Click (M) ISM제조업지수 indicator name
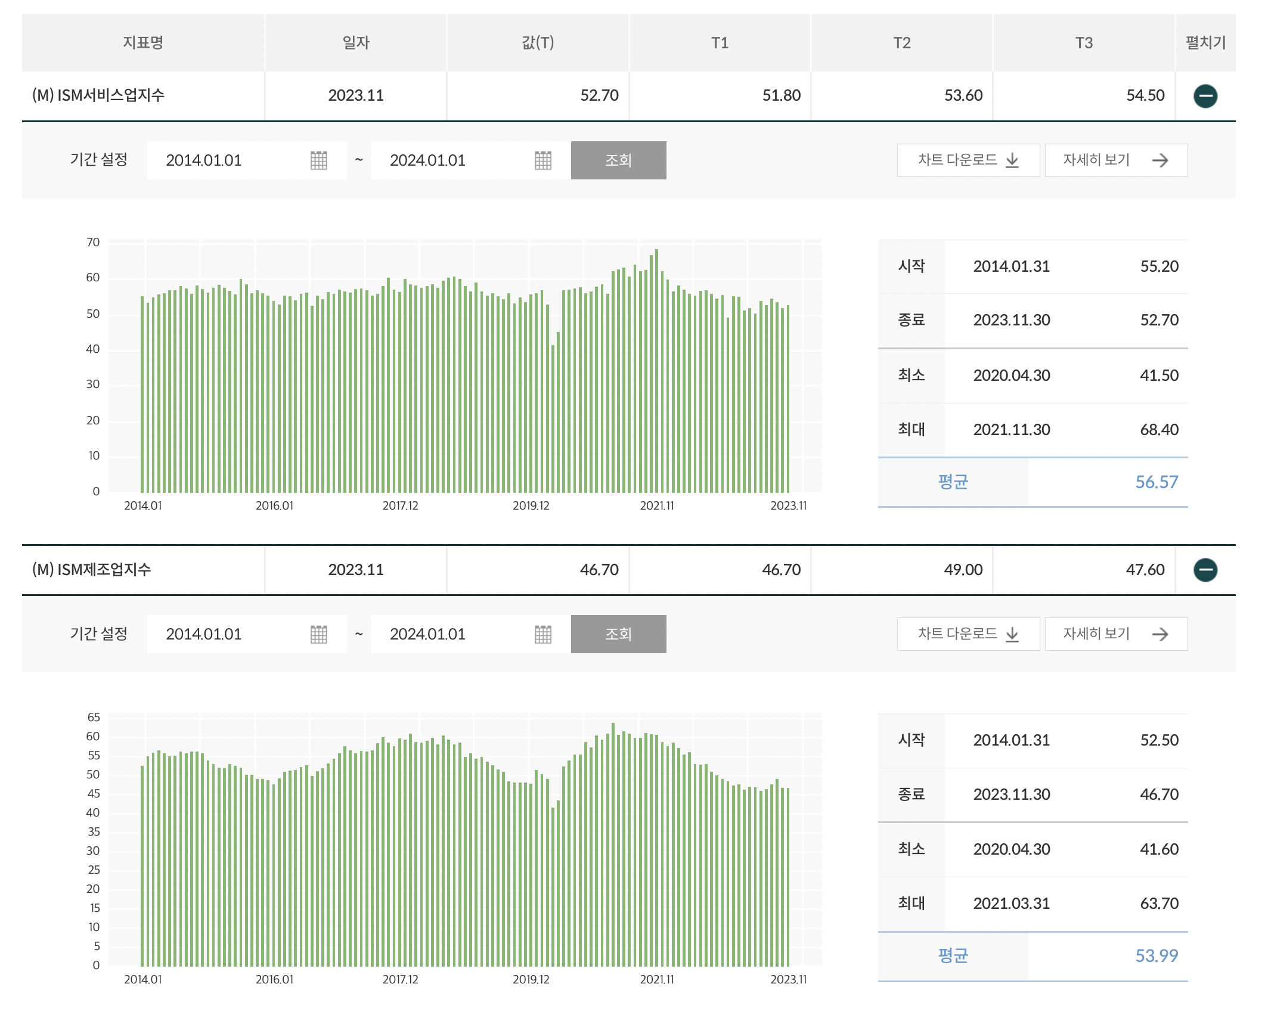The height and width of the screenshot is (1012, 1265). 92,570
